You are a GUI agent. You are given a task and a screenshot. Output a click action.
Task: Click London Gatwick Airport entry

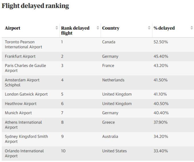point(26,94)
